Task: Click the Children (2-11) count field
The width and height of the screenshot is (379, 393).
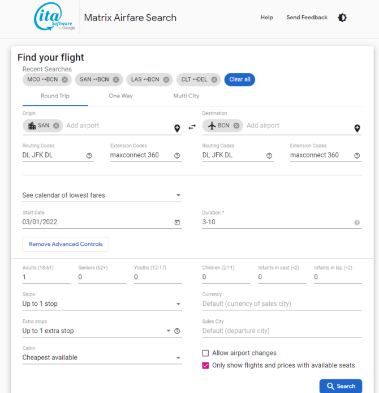Action: click(226, 277)
